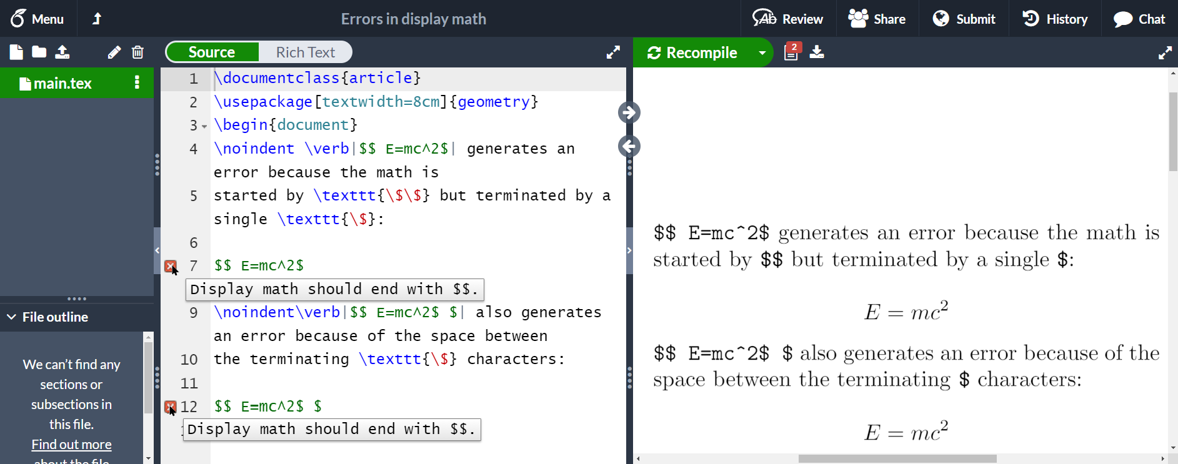Open the Recompile options dropdown
The height and width of the screenshot is (464, 1178).
(x=762, y=53)
